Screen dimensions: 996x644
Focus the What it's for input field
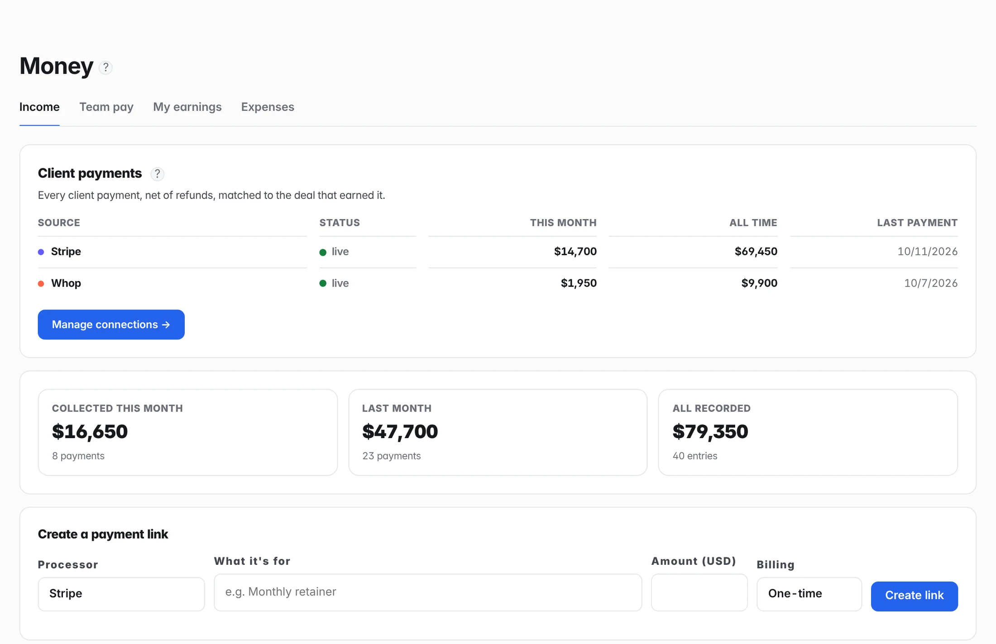coord(428,592)
